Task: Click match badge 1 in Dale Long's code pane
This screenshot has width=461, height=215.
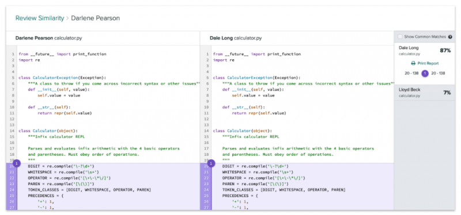Action: tap(211, 163)
